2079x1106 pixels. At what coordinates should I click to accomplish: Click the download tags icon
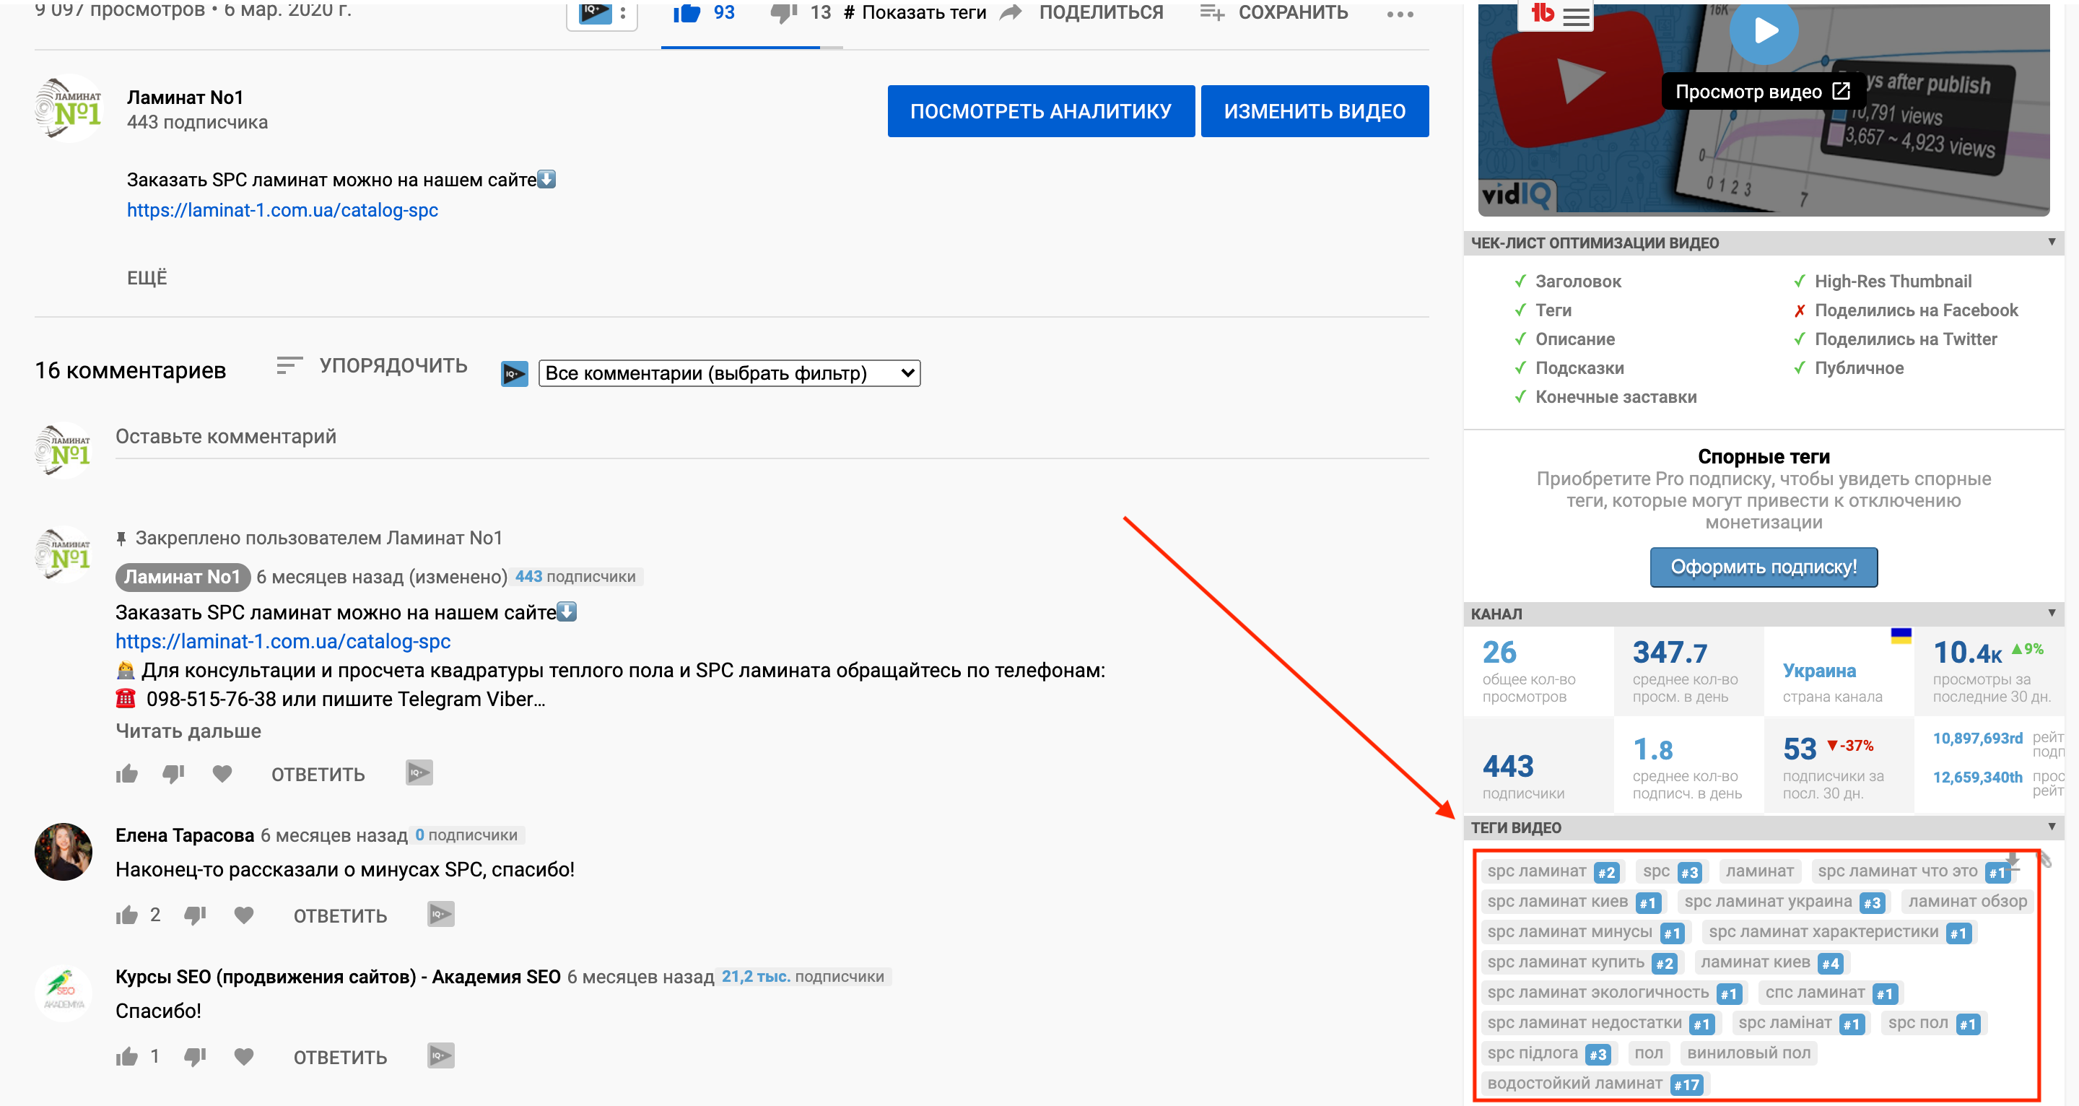click(x=2013, y=861)
